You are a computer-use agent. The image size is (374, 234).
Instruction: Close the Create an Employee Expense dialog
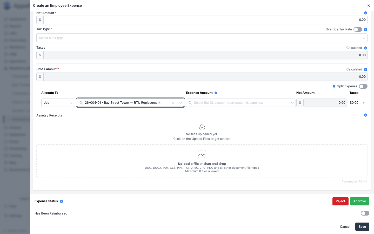point(369,5)
